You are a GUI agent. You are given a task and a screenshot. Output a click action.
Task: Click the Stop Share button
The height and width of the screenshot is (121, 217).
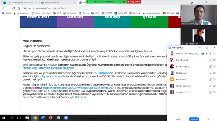(134, 2)
